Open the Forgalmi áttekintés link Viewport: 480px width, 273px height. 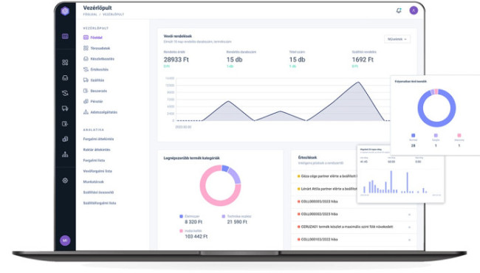tap(98, 139)
